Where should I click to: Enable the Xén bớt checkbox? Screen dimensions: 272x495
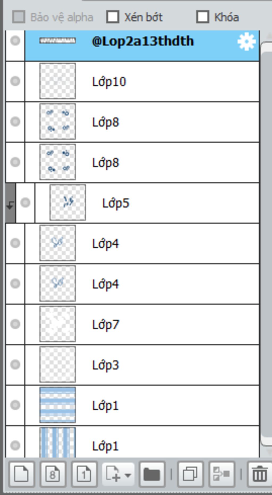pos(113,17)
